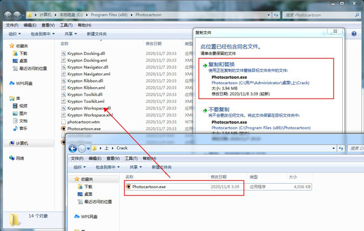The image size is (364, 231).
Task: Open 帮助(H) menu in Photocartoon window
Action: click(x=84, y=25)
